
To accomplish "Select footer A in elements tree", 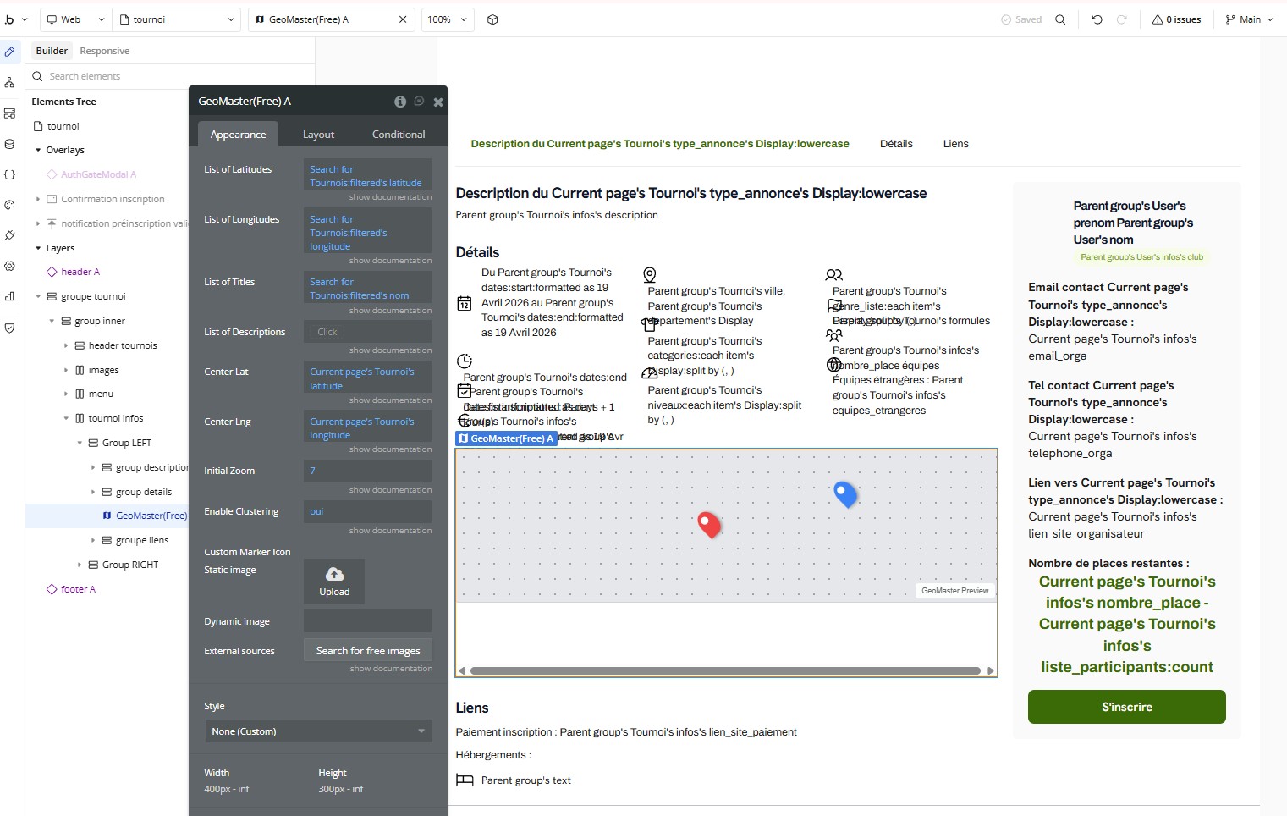I will click(x=78, y=589).
